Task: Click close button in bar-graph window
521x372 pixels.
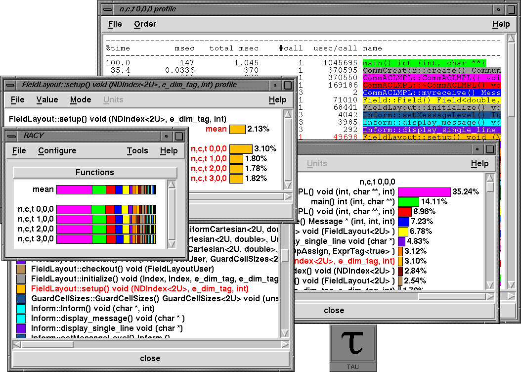Action: [334, 311]
